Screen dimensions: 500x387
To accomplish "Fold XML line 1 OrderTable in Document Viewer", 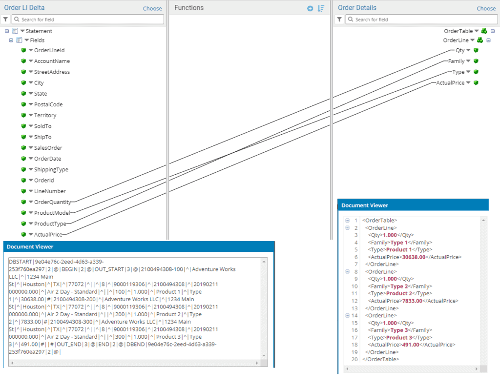I will point(348,220).
